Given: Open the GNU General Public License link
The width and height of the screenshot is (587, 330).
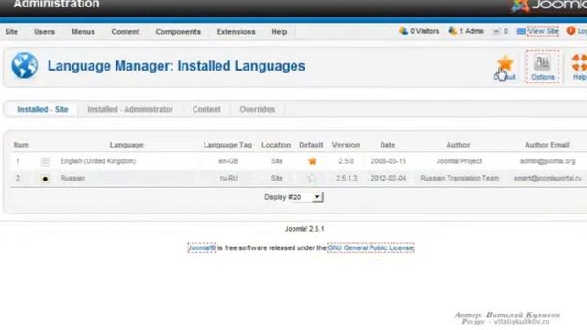Looking at the screenshot, I should [371, 247].
